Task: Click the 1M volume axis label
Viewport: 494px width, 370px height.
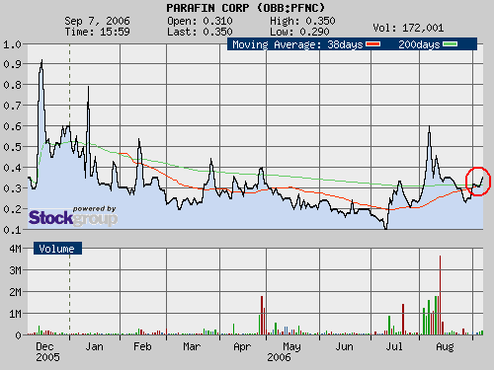Action: click(x=15, y=314)
